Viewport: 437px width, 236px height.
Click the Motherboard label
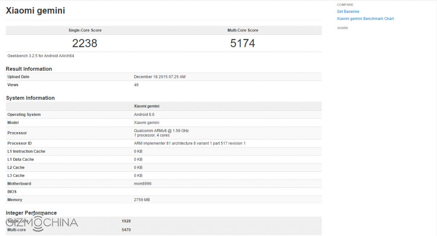pos(19,184)
